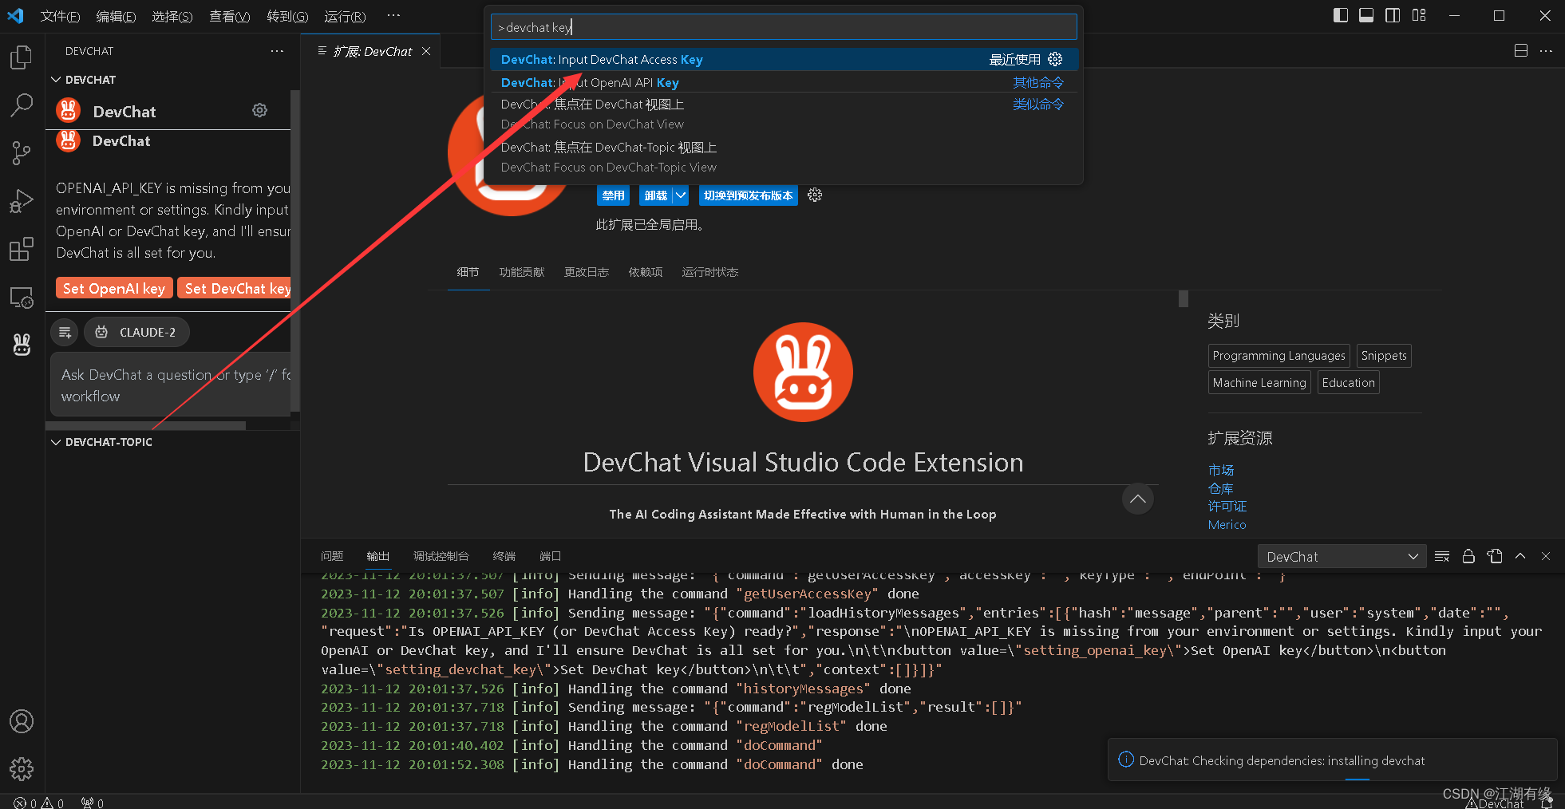Click the 禁用 disable extension button
Screen dimensions: 1565x809
click(x=613, y=195)
